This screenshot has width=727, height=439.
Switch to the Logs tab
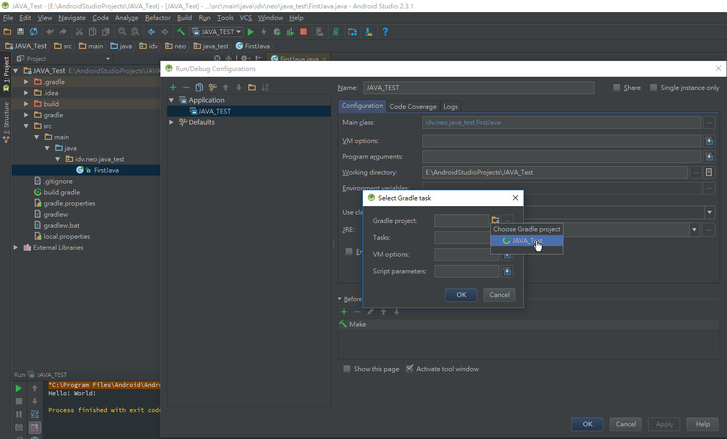[450, 106]
